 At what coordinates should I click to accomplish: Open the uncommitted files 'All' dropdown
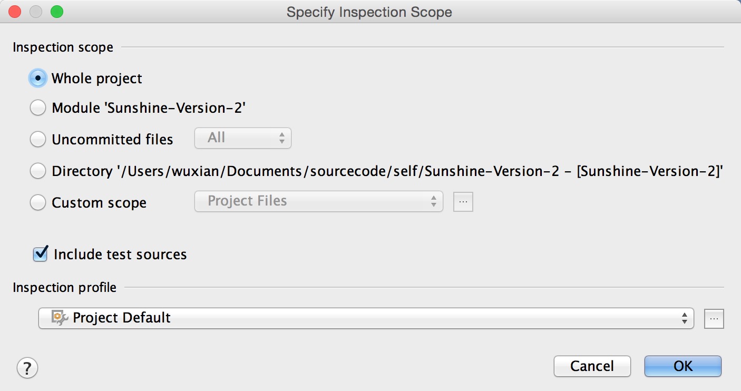[x=243, y=138]
